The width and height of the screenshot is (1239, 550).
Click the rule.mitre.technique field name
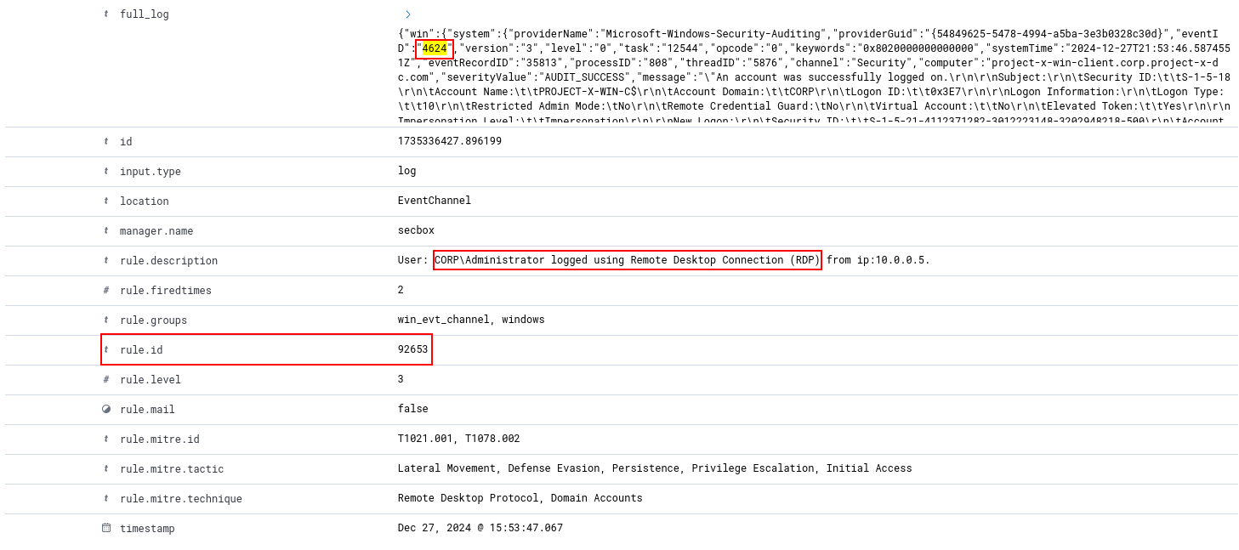pos(180,499)
